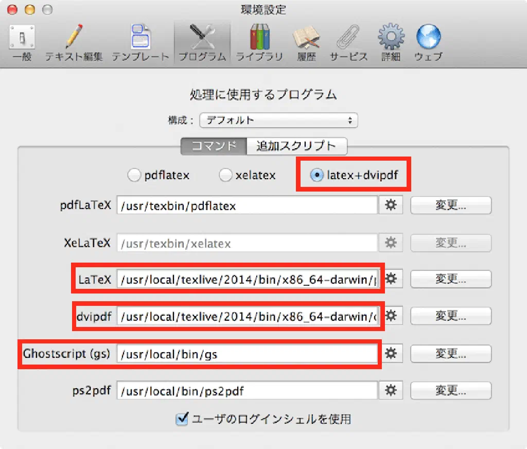Open the 履歴 (History) preferences pane
This screenshot has width=527, height=449.
(x=306, y=43)
